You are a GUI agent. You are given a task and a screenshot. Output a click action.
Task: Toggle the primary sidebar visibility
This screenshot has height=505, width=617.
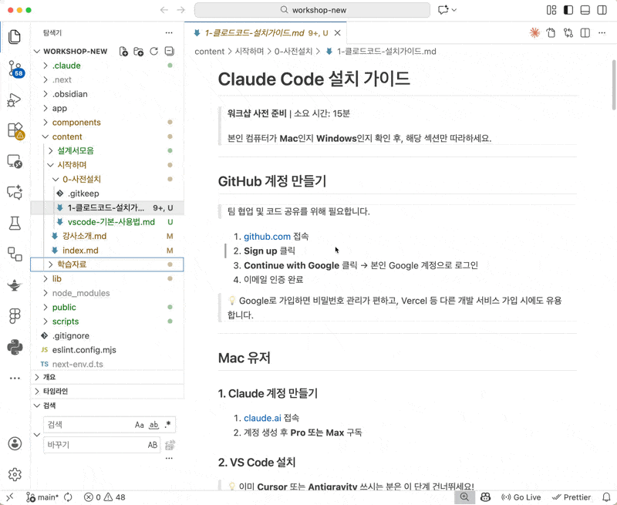click(568, 10)
